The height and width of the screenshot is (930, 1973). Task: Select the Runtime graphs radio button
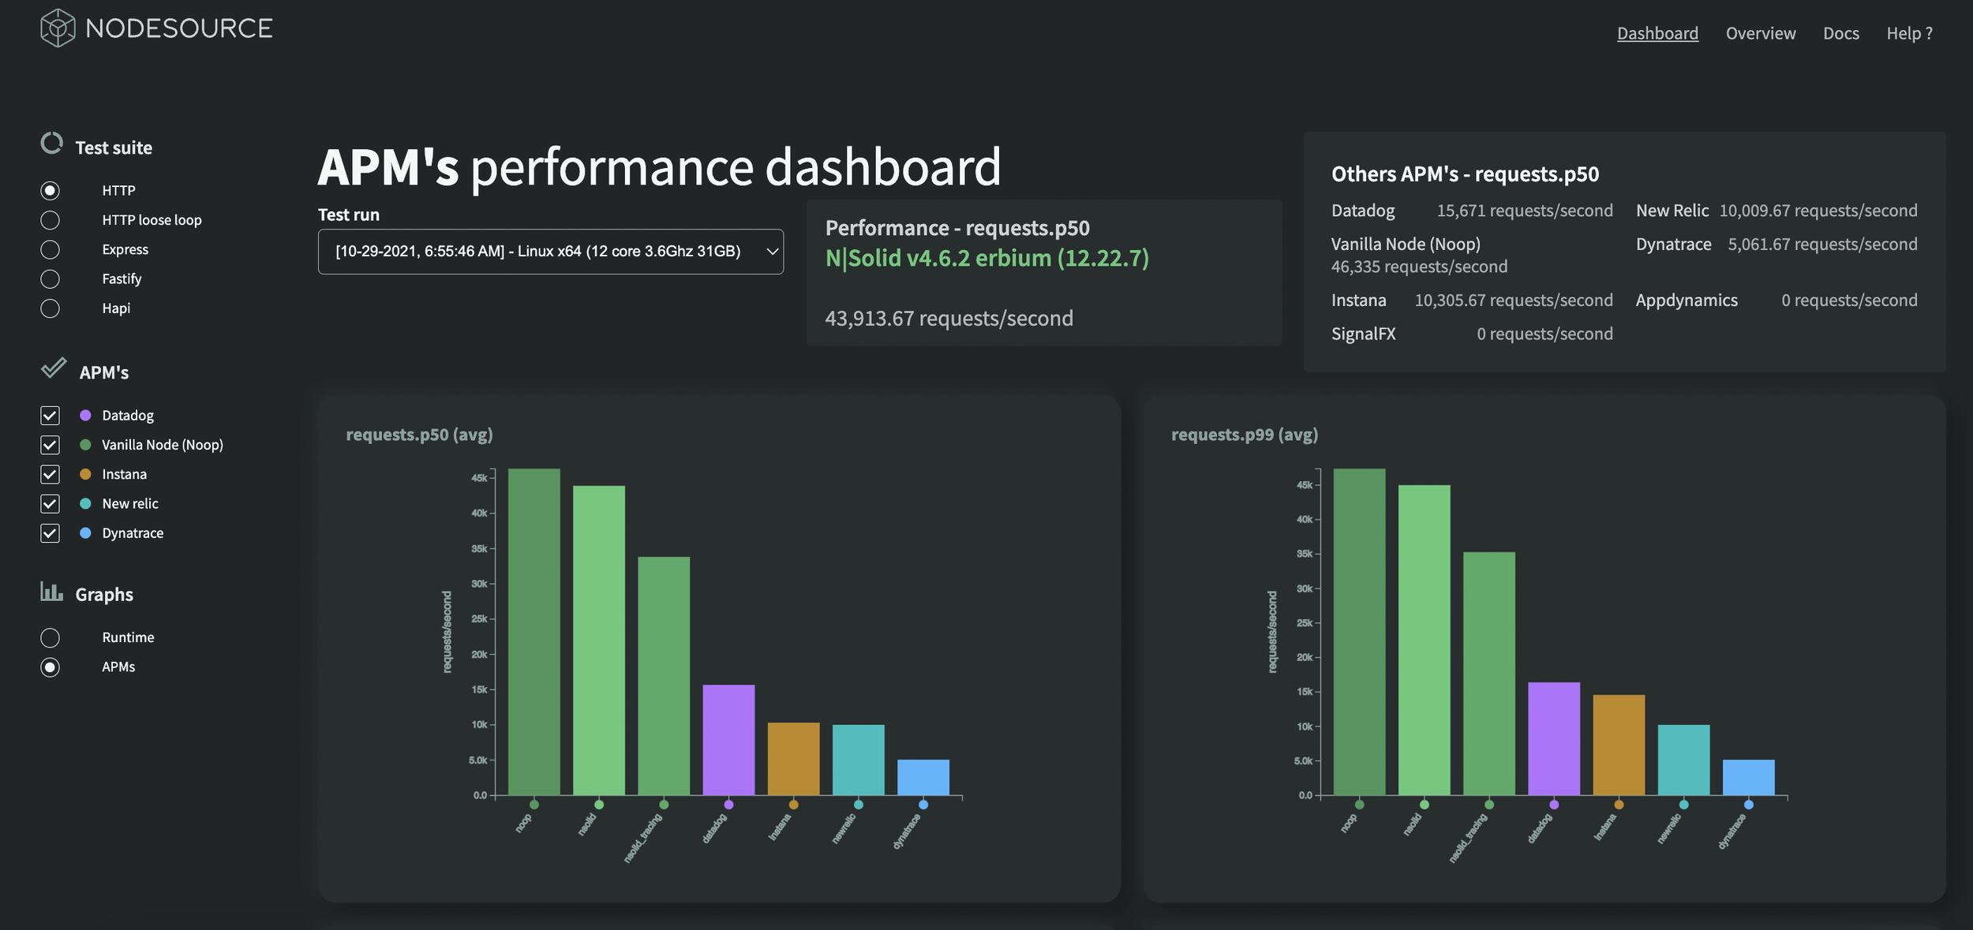(50, 637)
